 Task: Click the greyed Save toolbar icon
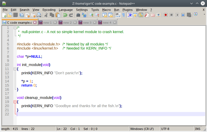(16, 15)
